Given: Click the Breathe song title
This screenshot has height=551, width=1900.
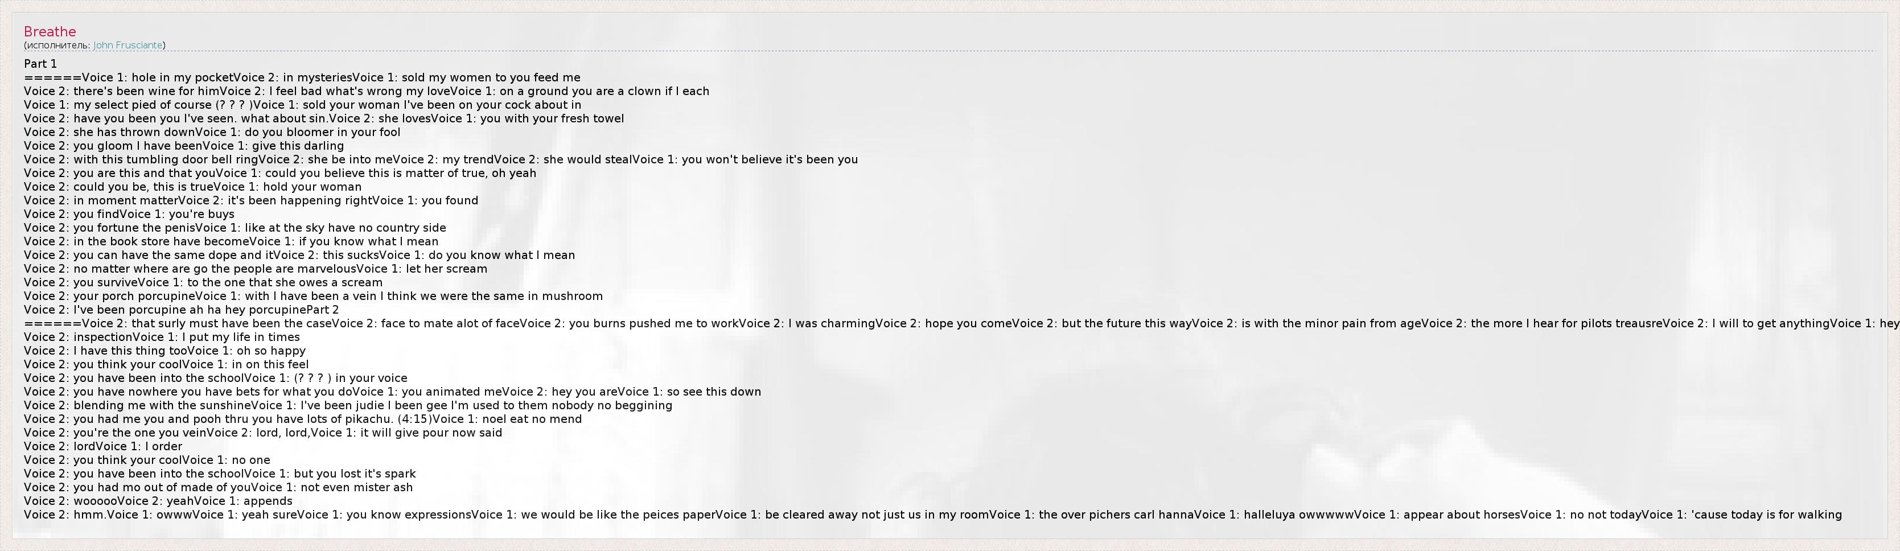Looking at the screenshot, I should click(50, 32).
